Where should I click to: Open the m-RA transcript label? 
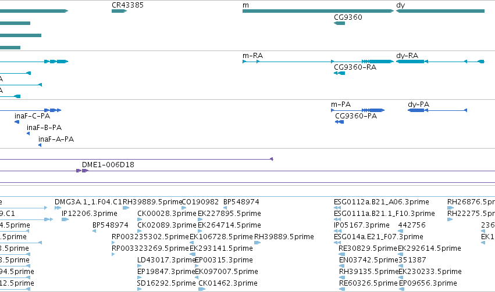click(x=252, y=55)
